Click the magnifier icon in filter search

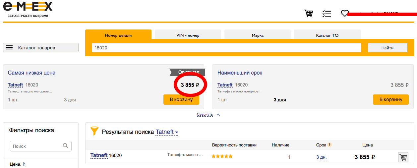(x=66, y=146)
